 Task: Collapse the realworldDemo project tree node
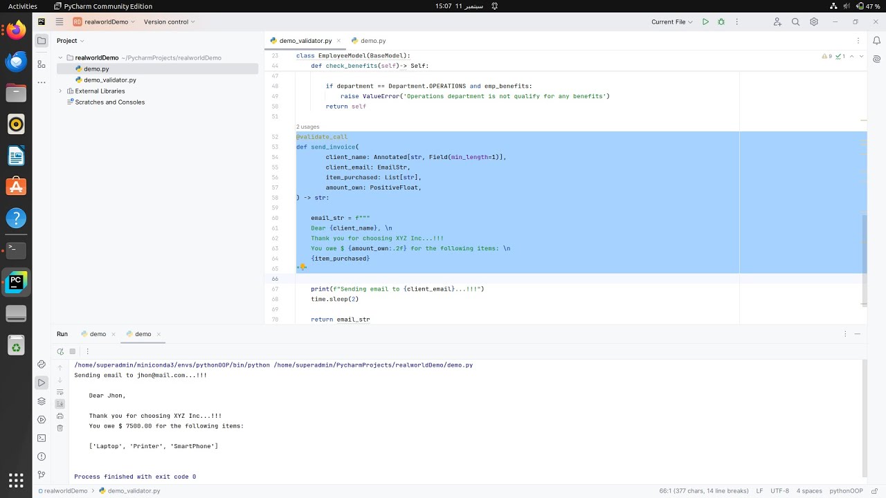[x=60, y=58]
